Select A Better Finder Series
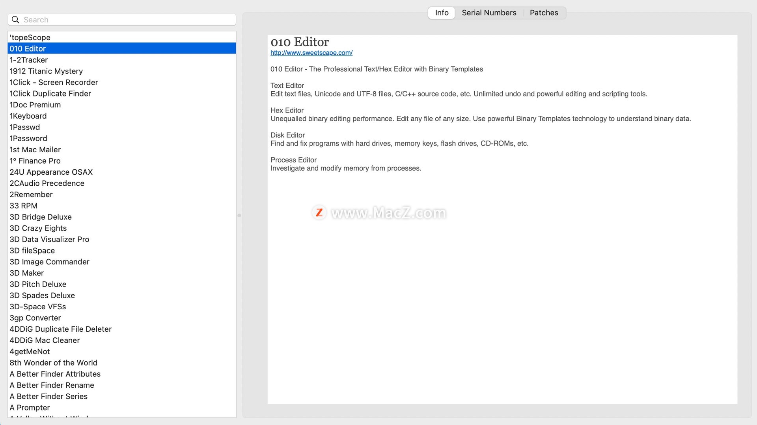Viewport: 757px width, 425px height. [122, 396]
